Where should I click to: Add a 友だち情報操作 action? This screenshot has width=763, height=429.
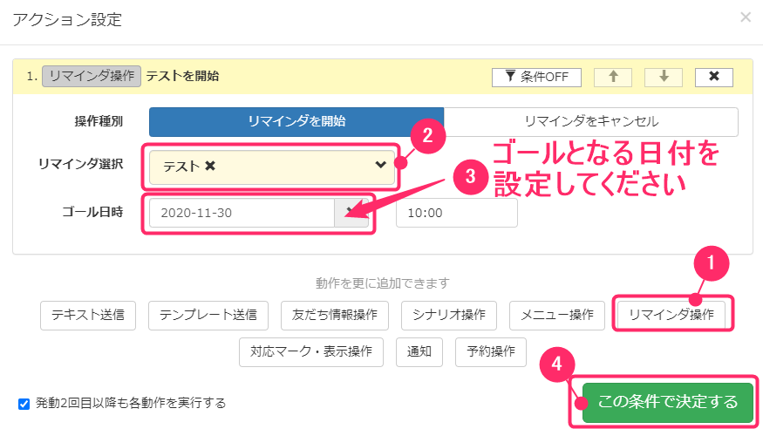(x=335, y=315)
